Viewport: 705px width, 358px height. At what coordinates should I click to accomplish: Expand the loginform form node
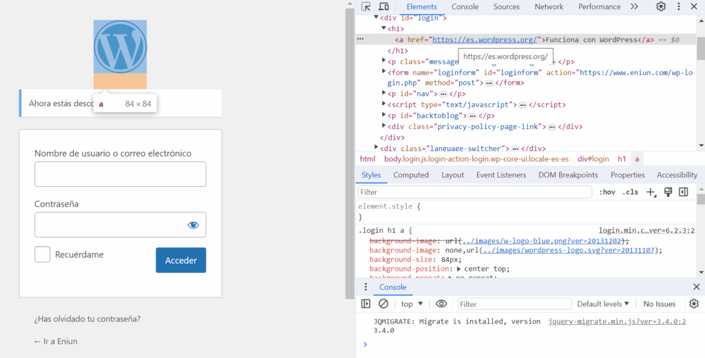tap(384, 72)
